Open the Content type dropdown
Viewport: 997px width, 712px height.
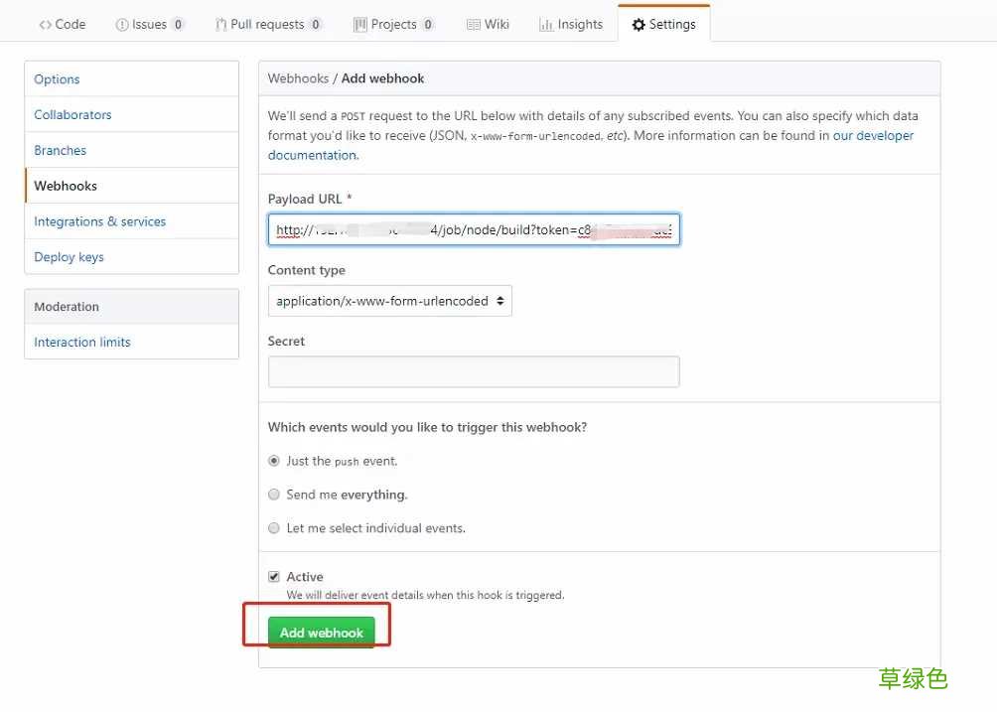tap(389, 300)
